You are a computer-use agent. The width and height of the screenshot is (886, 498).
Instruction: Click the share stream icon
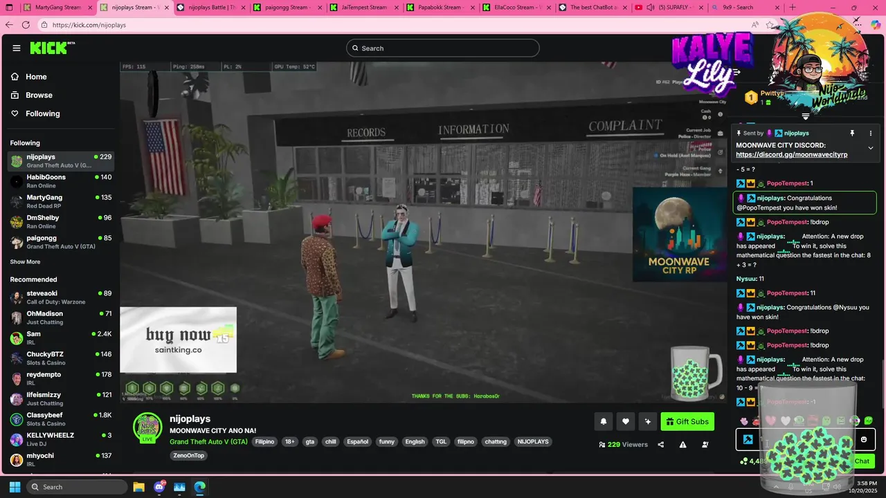tap(661, 445)
